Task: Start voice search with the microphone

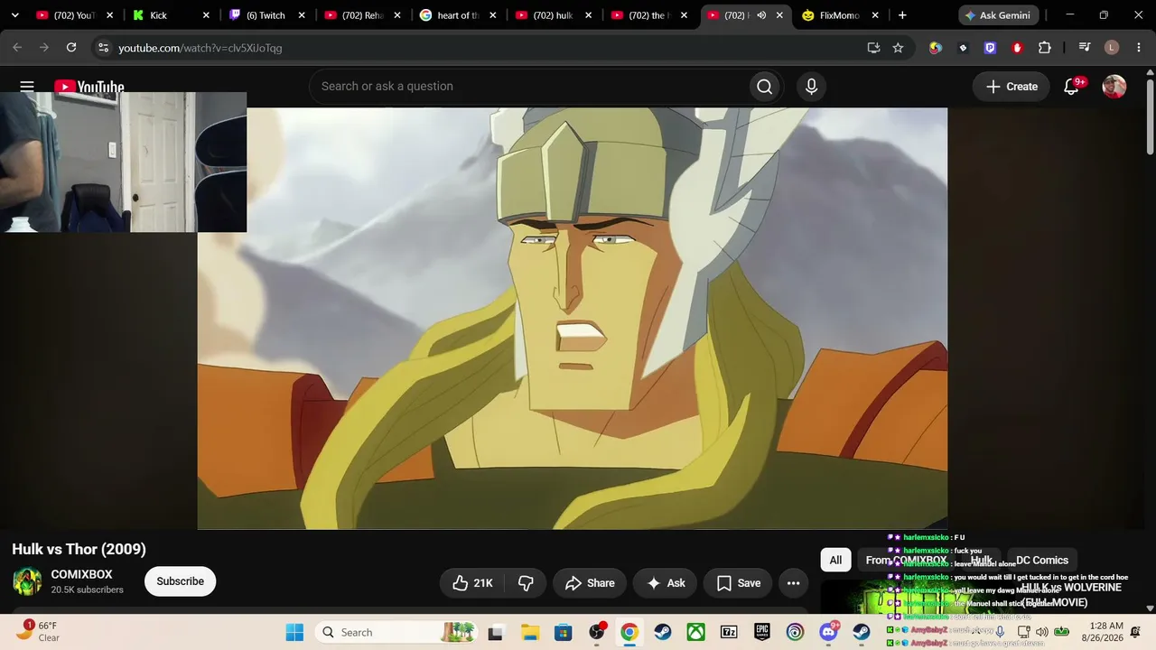Action: point(811,87)
